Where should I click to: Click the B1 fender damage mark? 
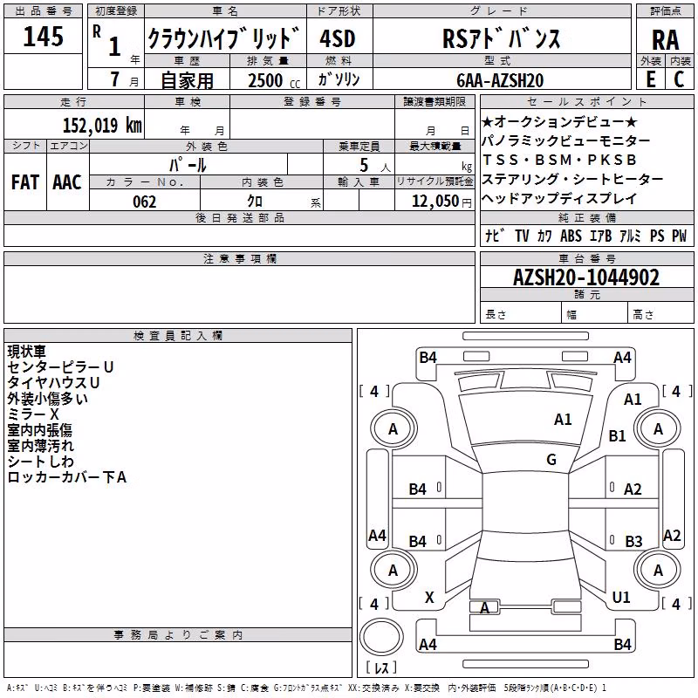[617, 435]
